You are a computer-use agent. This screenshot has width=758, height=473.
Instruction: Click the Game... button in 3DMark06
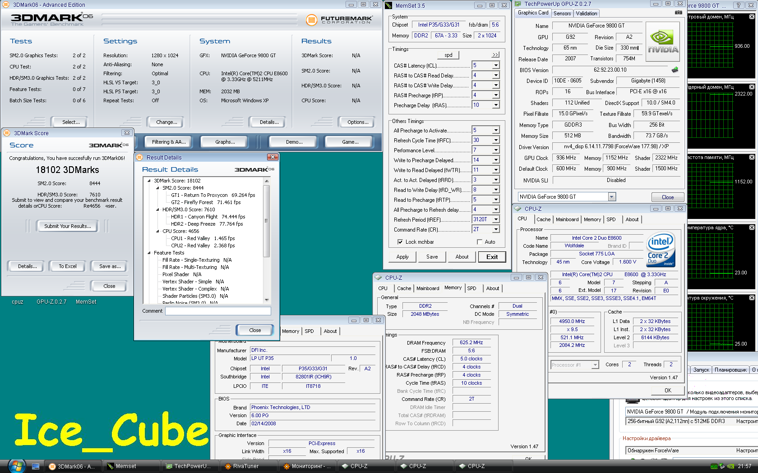coord(350,142)
